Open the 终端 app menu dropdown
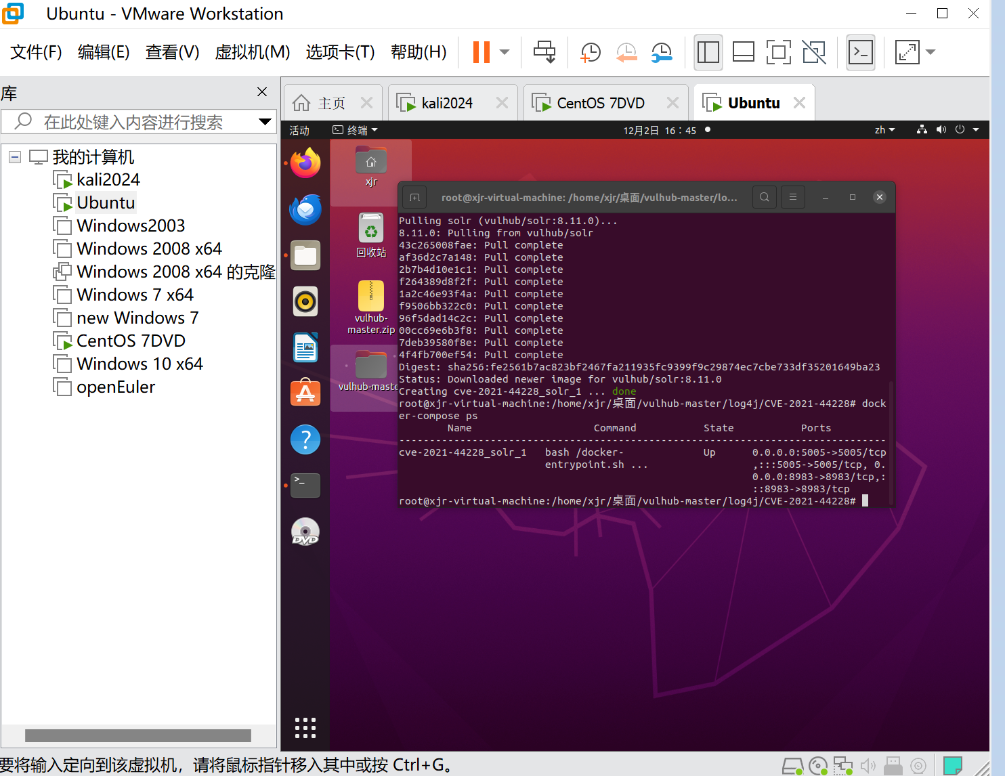This screenshot has width=1005, height=776. pos(355,130)
